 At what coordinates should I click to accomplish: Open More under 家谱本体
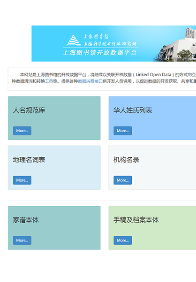pyautogui.click(x=22, y=240)
